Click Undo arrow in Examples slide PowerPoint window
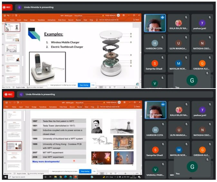The width and height of the screenshot is (217, 182). click(x=8, y=15)
